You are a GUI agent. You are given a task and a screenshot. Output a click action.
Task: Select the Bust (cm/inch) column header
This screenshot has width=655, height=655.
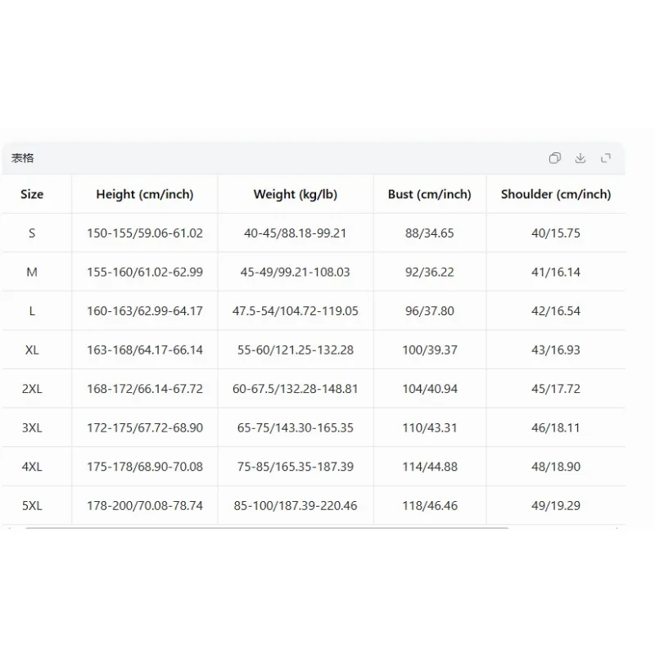[x=429, y=194]
